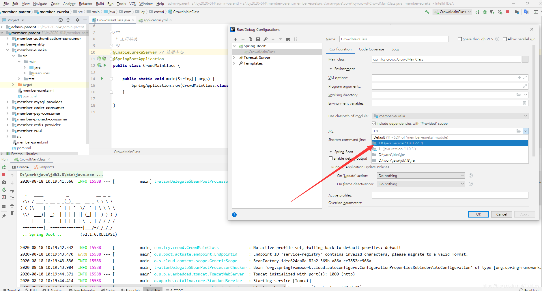Remove configuration with minus icon
Screen dimensions: 542x291
[x=243, y=39]
